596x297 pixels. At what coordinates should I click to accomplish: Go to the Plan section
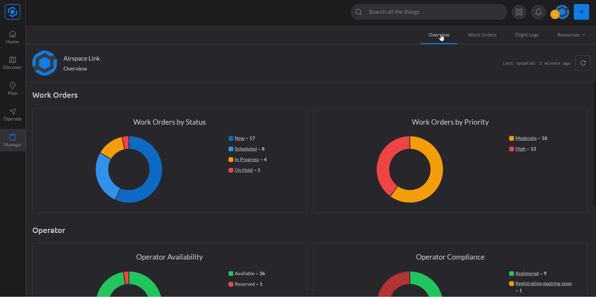[12, 89]
